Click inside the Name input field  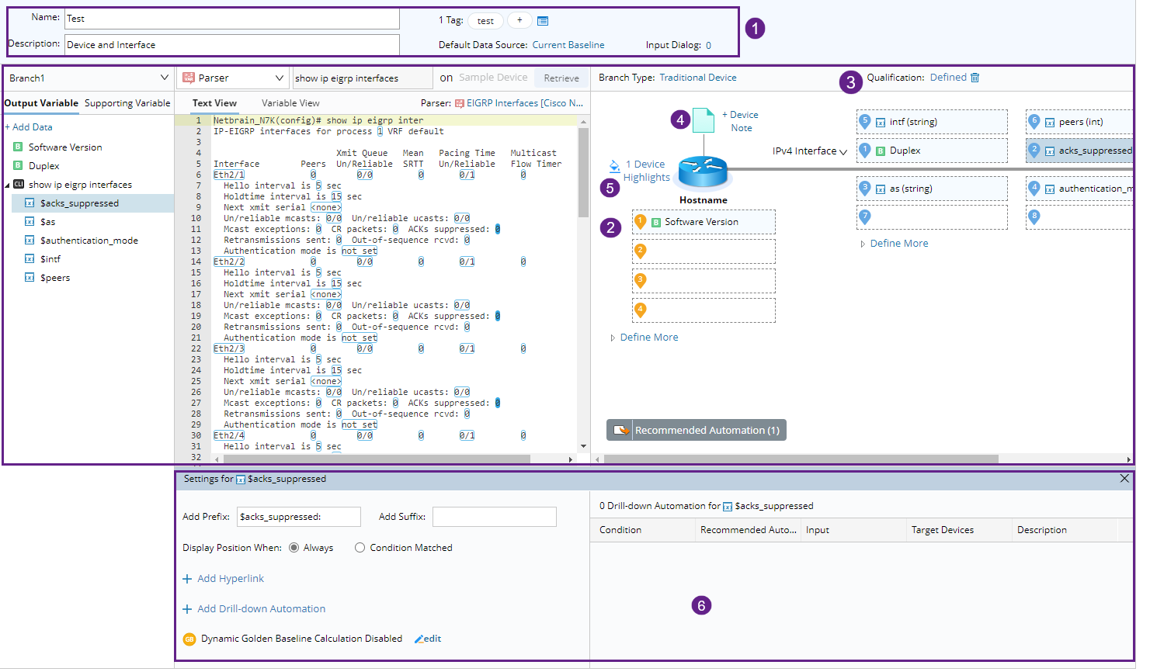click(232, 18)
